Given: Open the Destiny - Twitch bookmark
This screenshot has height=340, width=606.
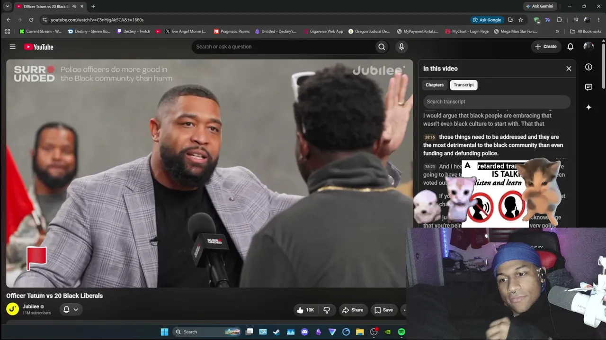Looking at the screenshot, I should click(134, 32).
